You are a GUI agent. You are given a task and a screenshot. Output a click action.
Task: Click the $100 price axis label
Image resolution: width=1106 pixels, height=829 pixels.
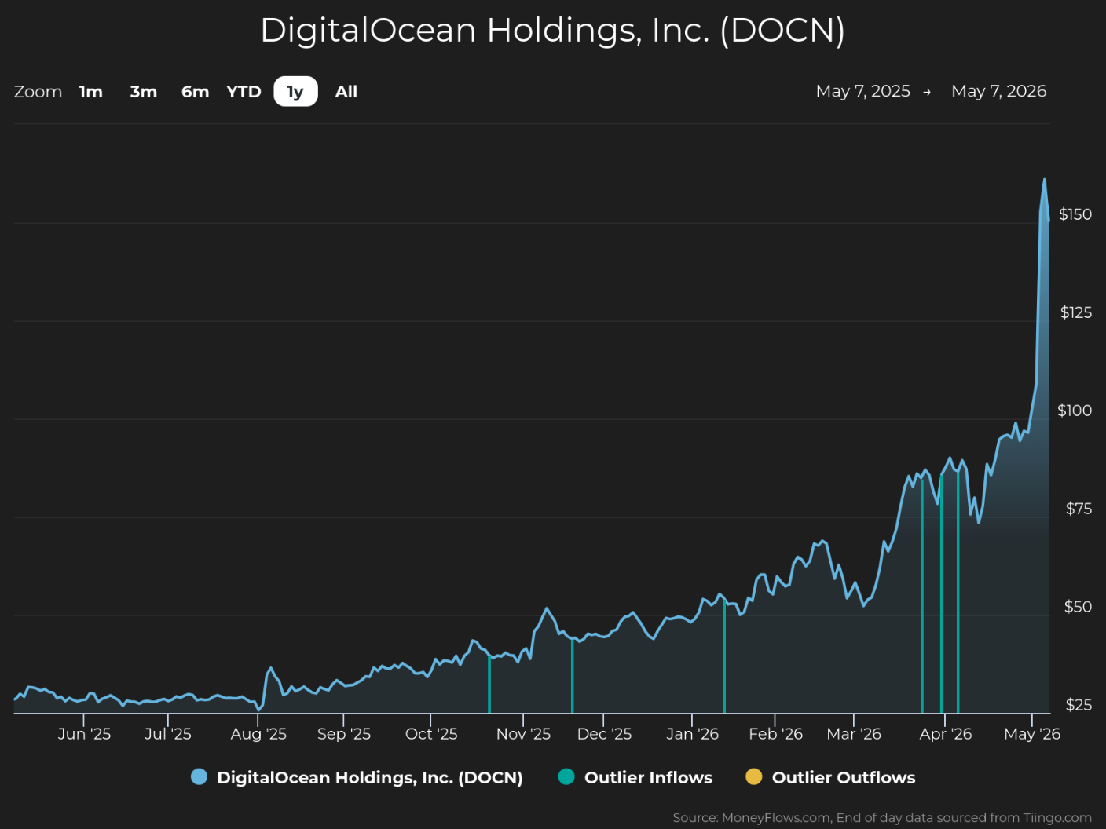(1075, 411)
